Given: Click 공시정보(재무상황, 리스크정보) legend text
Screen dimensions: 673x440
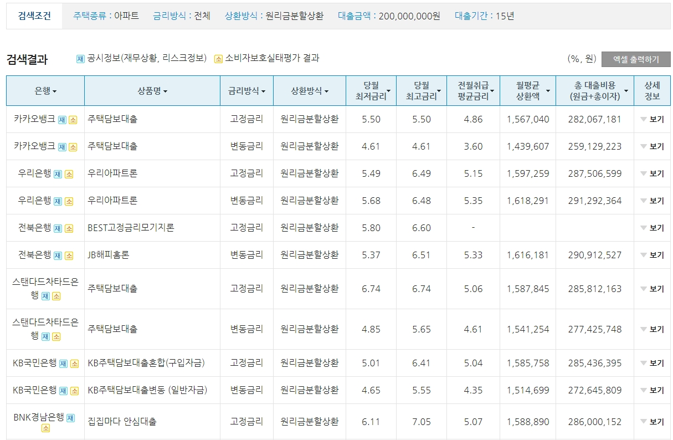Looking at the screenshot, I should pyautogui.click(x=147, y=58).
